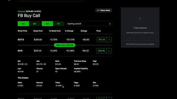Add the $317.5 strike option with plus
Screen dimensions: 177x99
coord(109,40)
